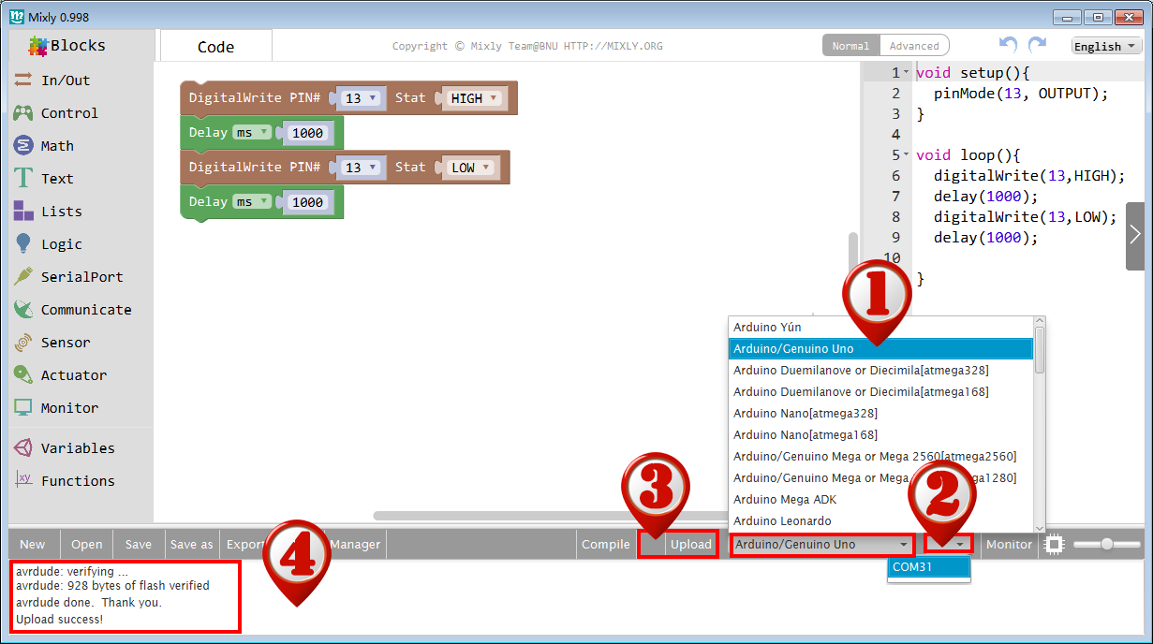Open the SerialPort block category
The height and width of the screenshot is (644, 1153).
[x=81, y=277]
